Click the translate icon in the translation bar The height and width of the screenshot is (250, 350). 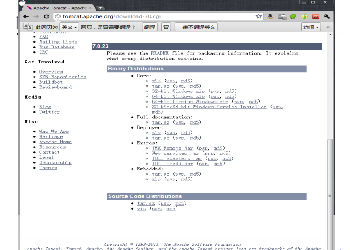[x=28, y=27]
